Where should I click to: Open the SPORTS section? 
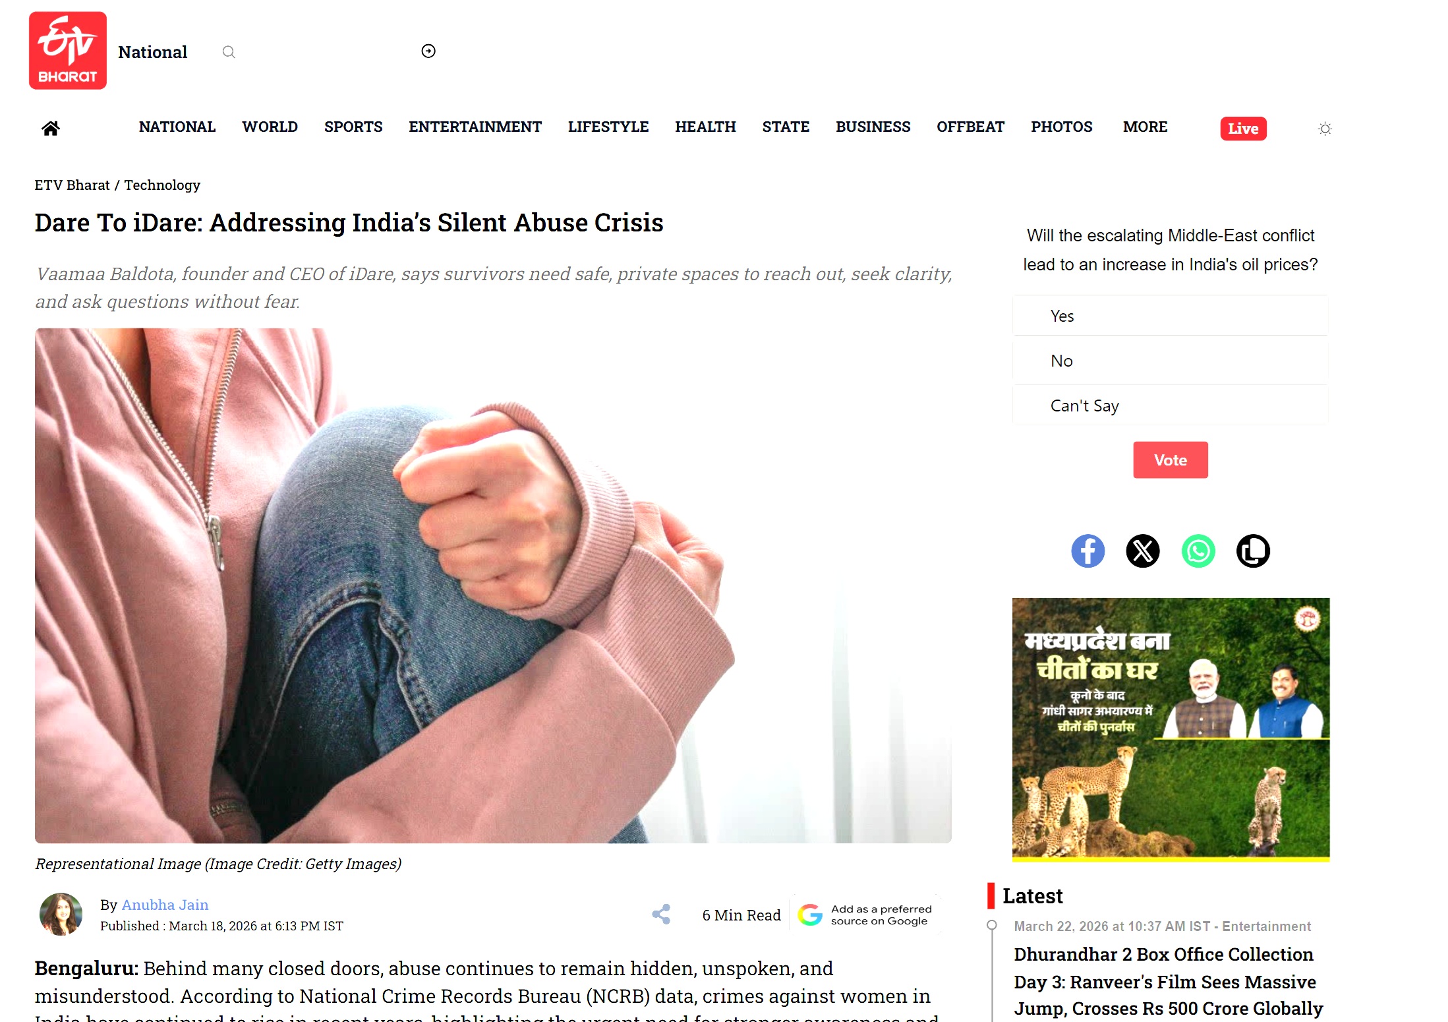point(353,127)
